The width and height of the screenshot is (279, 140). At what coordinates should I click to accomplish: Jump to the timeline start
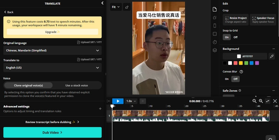109,101
